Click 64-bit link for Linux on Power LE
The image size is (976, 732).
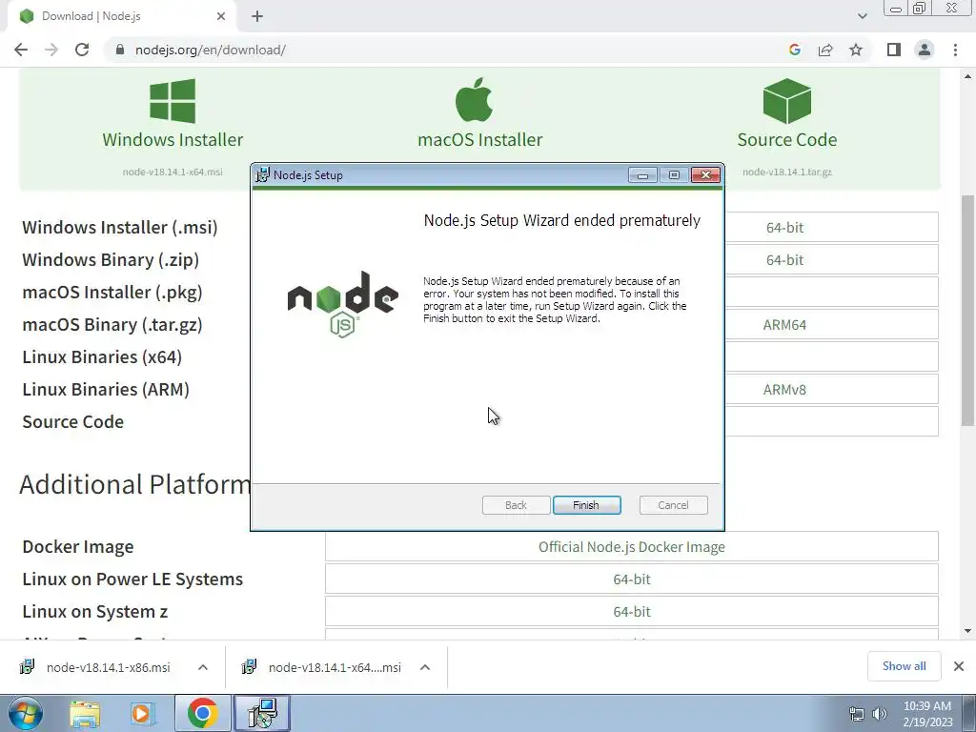tap(631, 579)
